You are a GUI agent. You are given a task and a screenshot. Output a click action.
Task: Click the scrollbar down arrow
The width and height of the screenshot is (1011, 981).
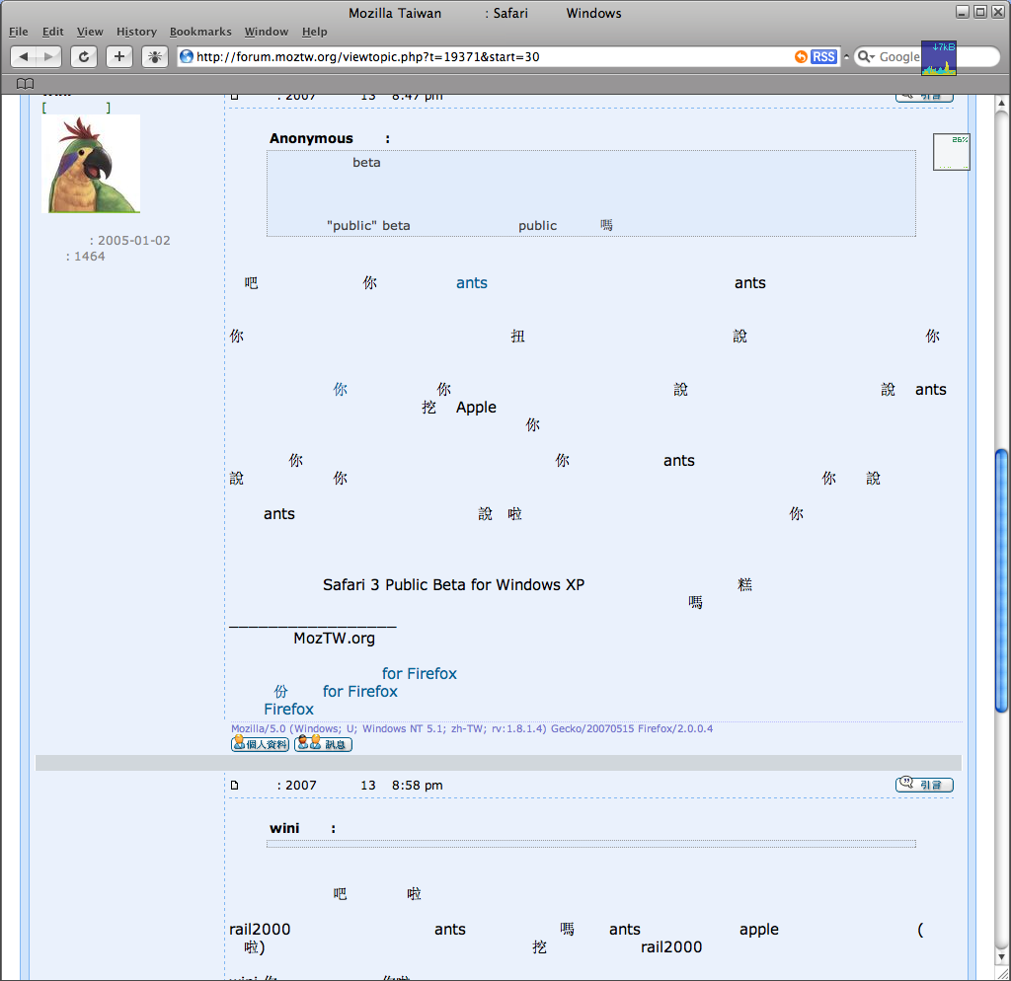pos(1001,957)
